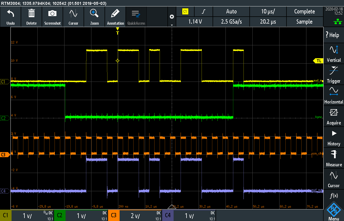Click the time reference triangle at bottom
Viewport: 344px width, 221px height.
172,207
